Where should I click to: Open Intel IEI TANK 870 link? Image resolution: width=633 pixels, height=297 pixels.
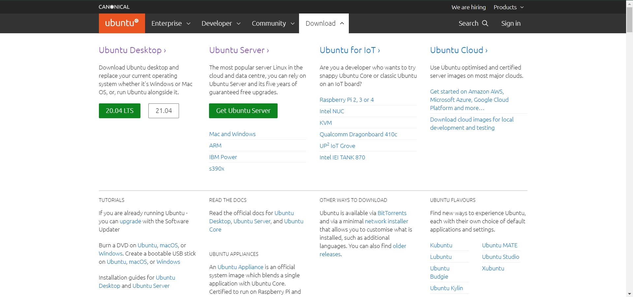tap(342, 157)
